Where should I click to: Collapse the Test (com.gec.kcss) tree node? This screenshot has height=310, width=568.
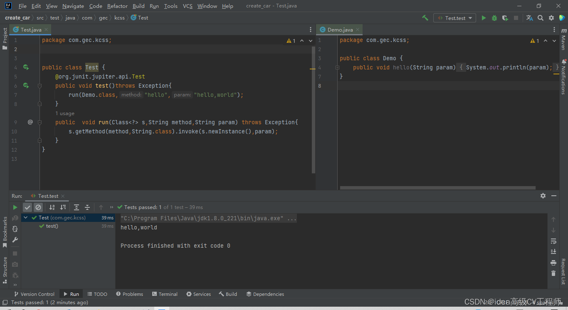click(x=26, y=218)
